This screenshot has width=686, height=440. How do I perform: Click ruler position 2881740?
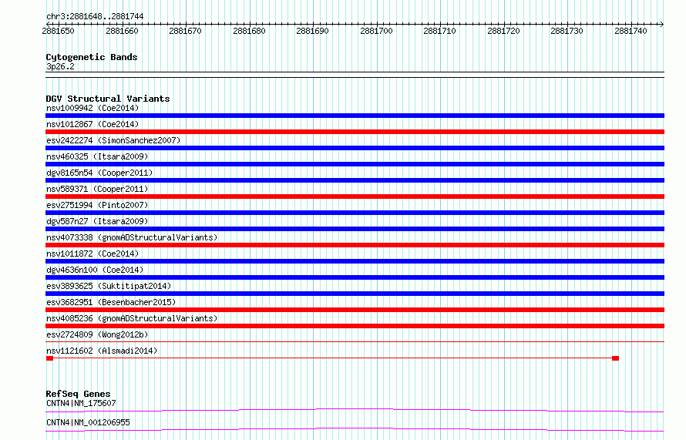click(x=631, y=31)
